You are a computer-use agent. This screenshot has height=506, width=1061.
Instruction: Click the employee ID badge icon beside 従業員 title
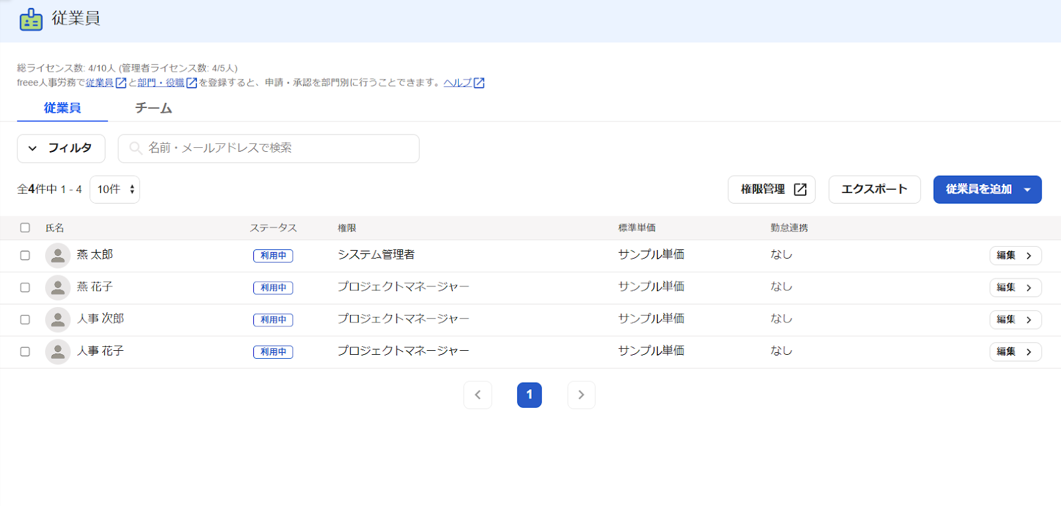point(31,19)
